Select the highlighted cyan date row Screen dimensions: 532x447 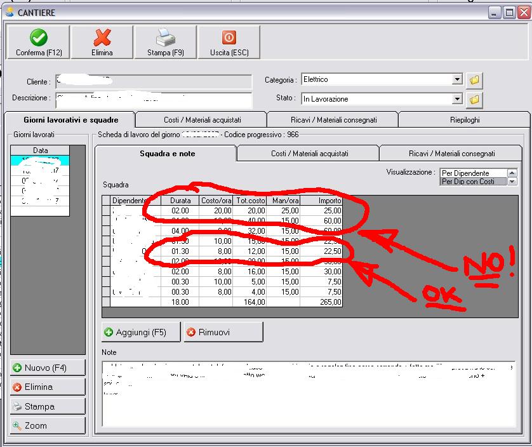40,160
